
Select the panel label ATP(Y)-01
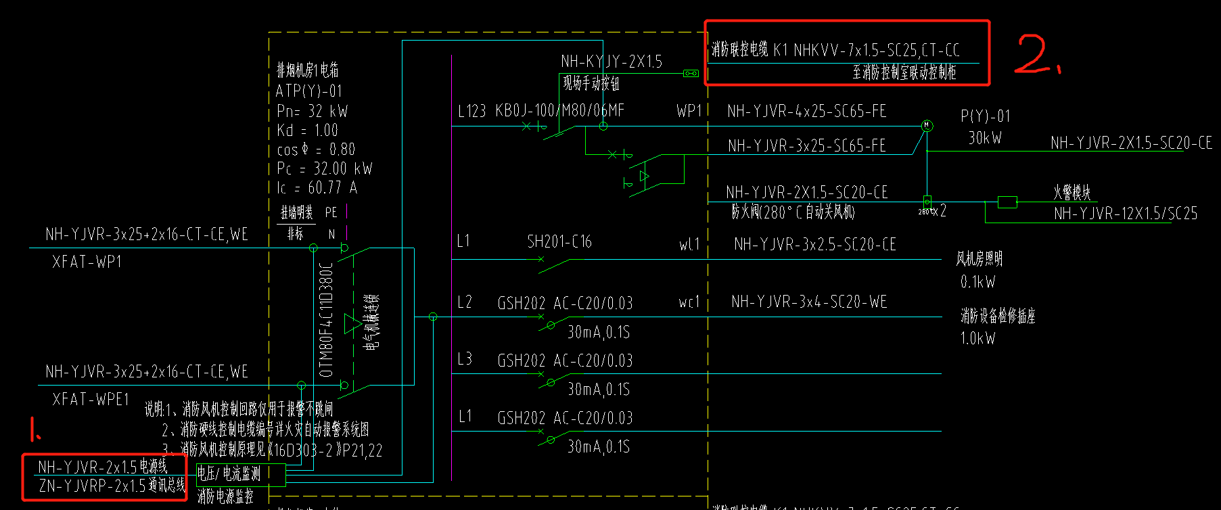[308, 91]
